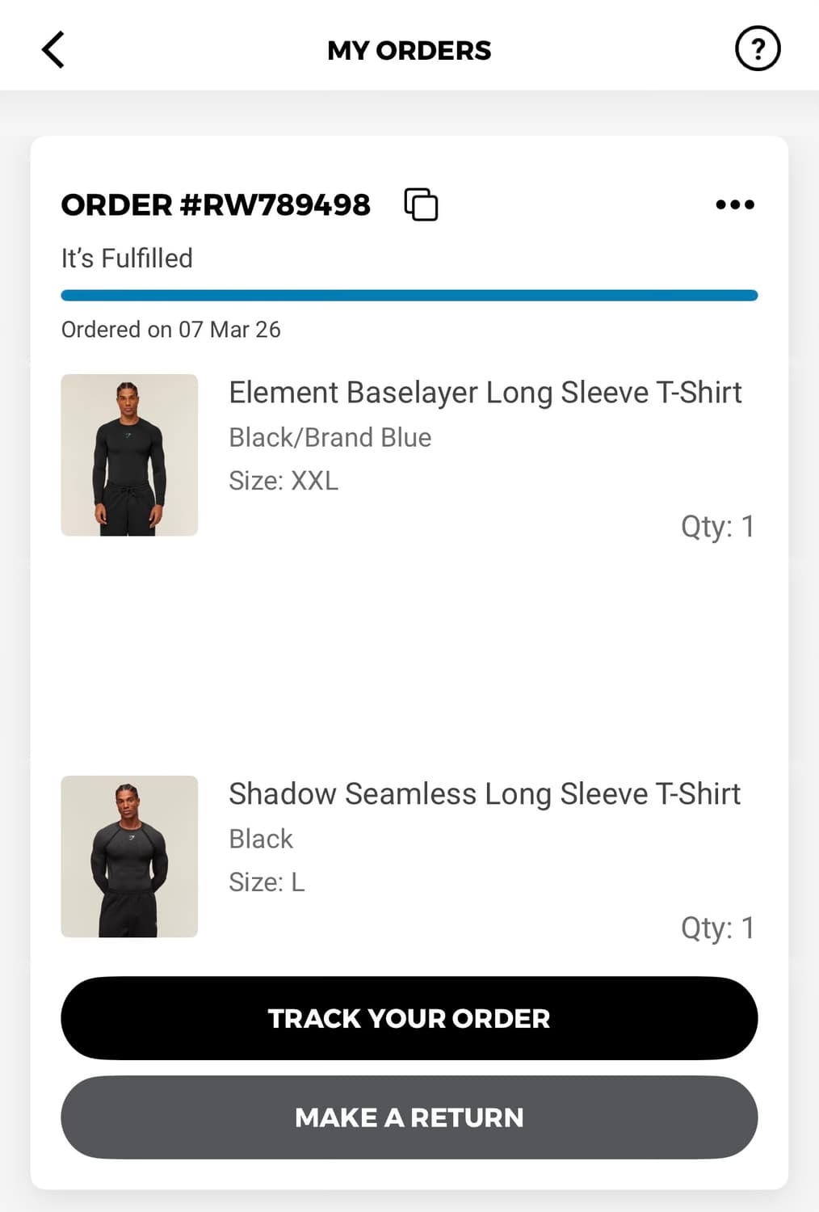Tap the Order #RW789498 heading text
The height and width of the screenshot is (1212, 819).
[216, 205]
